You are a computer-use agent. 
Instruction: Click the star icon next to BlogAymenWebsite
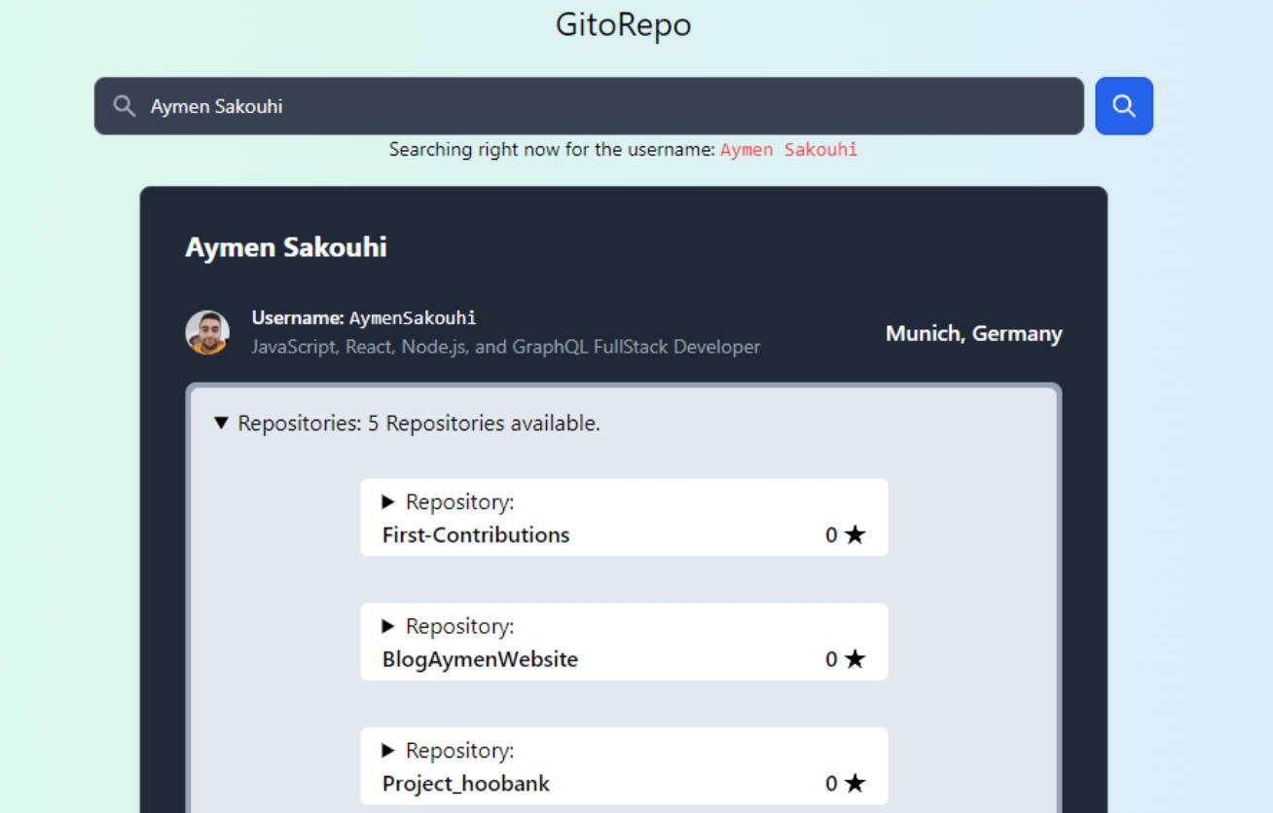pyautogui.click(x=854, y=659)
